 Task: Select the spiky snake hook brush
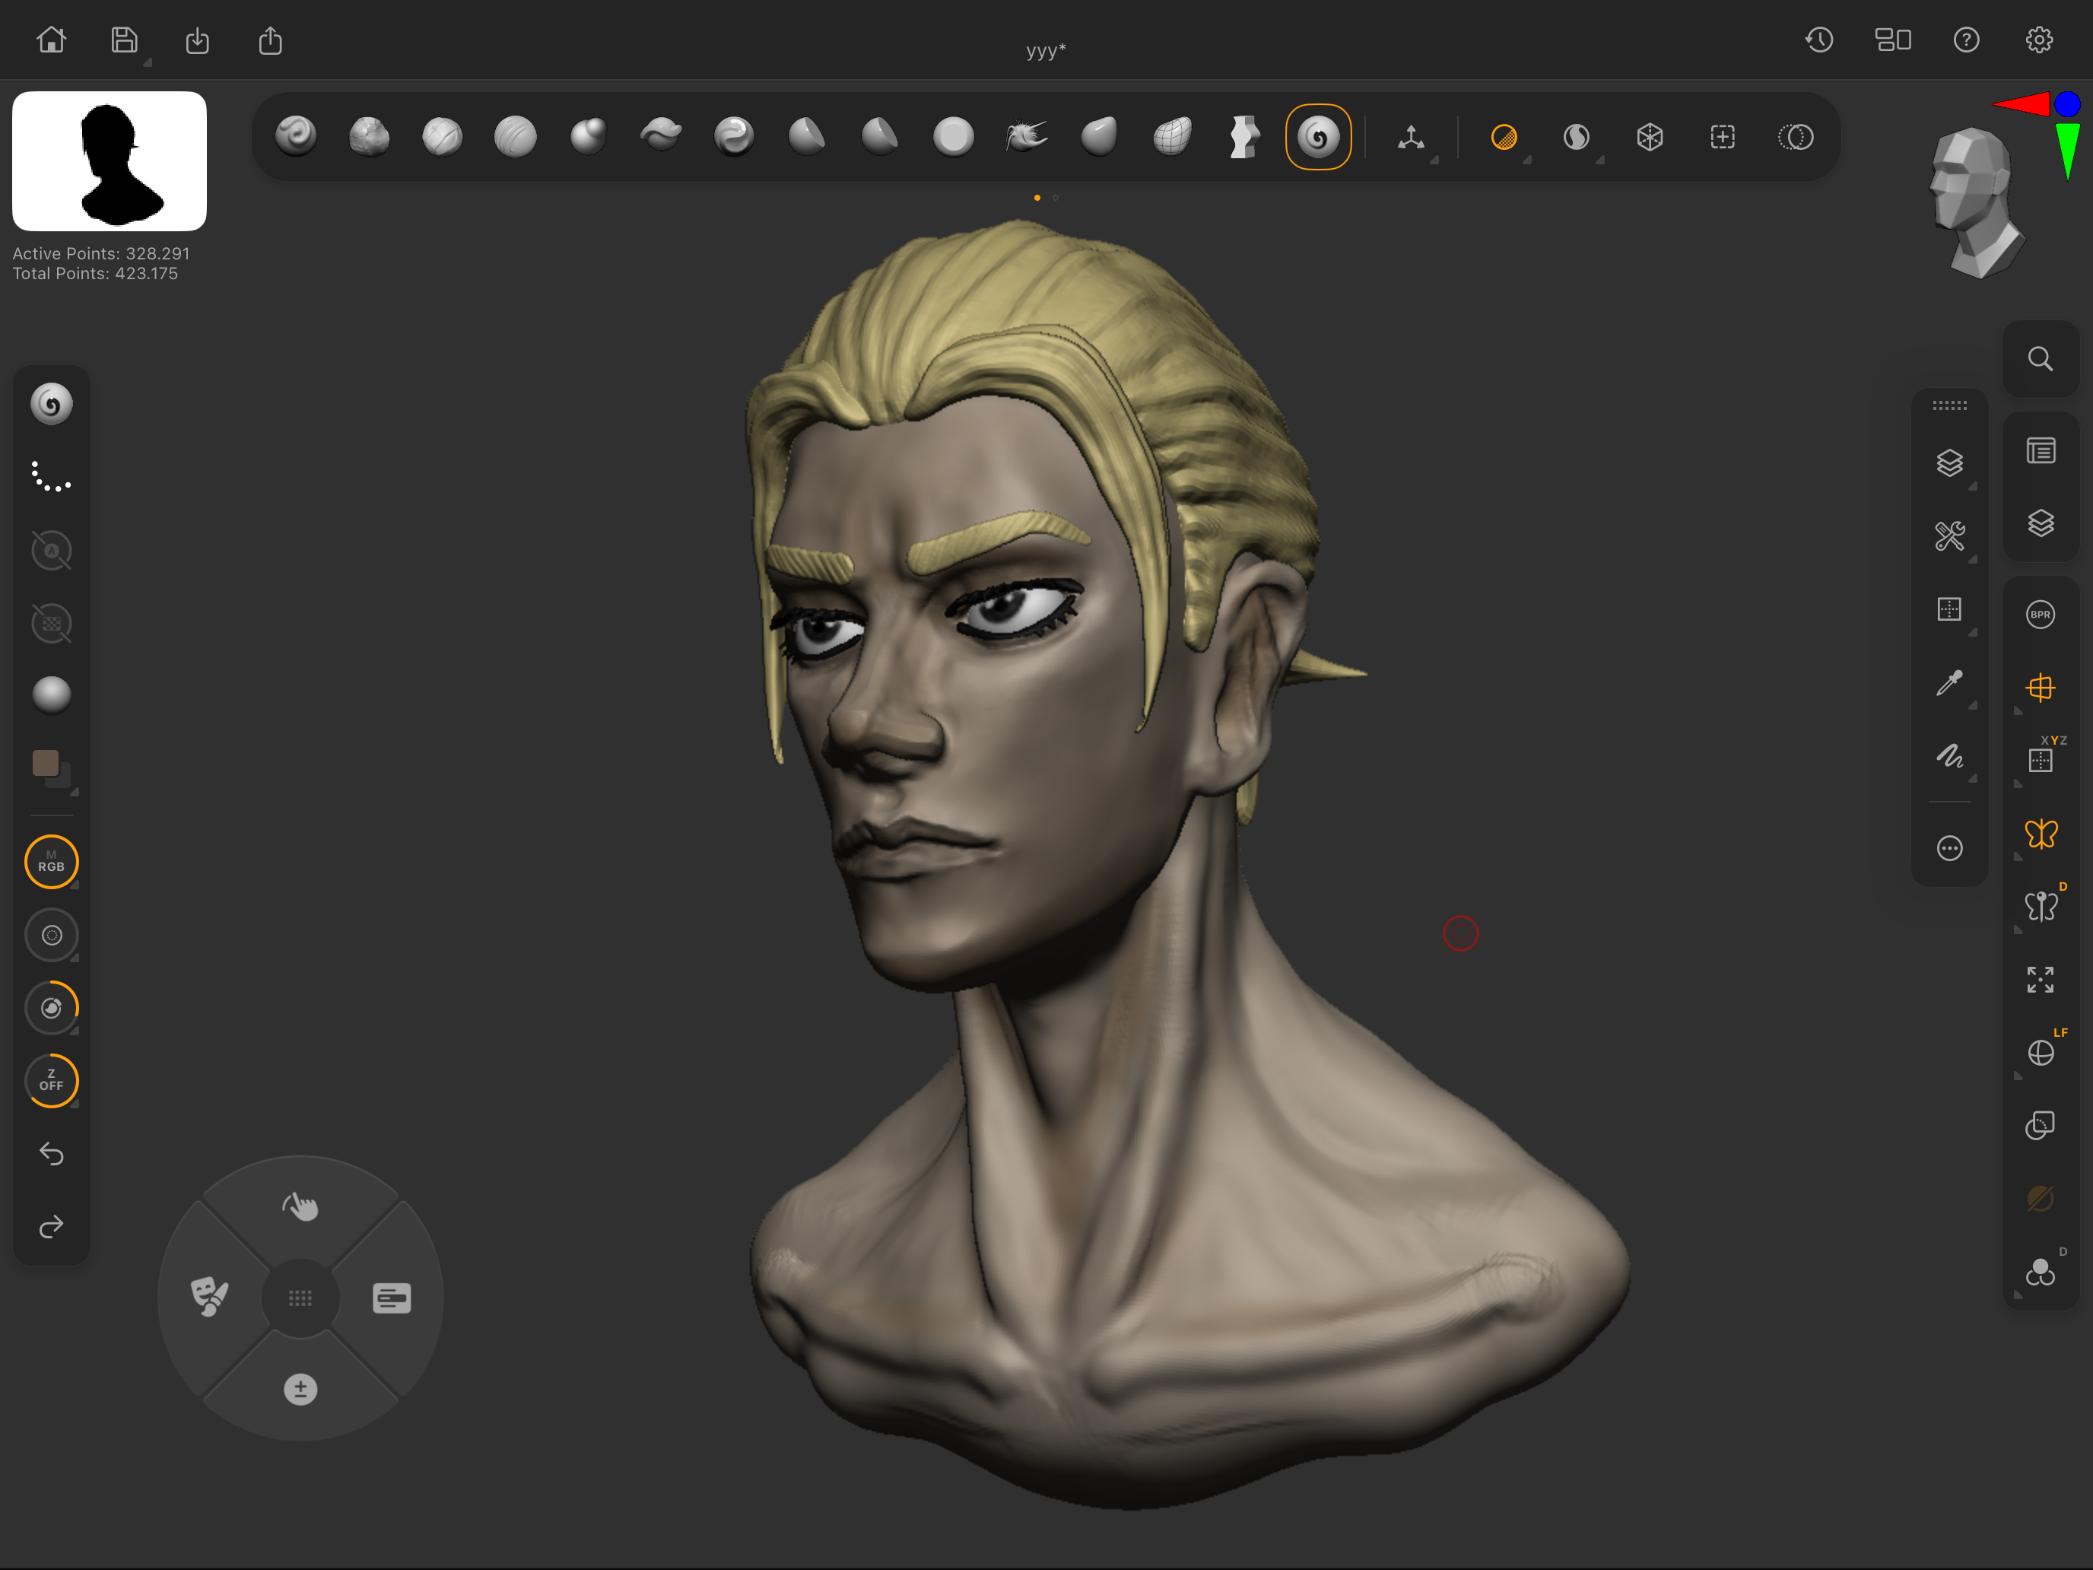pyautogui.click(x=1027, y=136)
